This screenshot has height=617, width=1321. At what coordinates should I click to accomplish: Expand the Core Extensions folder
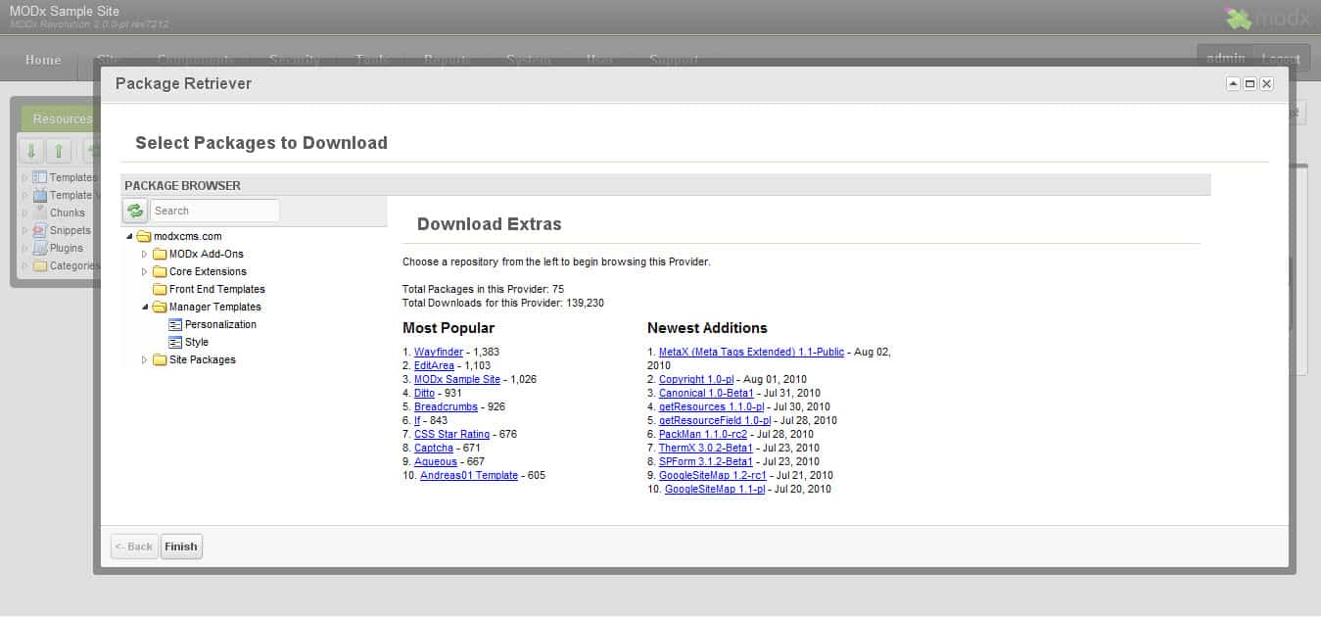(x=145, y=271)
